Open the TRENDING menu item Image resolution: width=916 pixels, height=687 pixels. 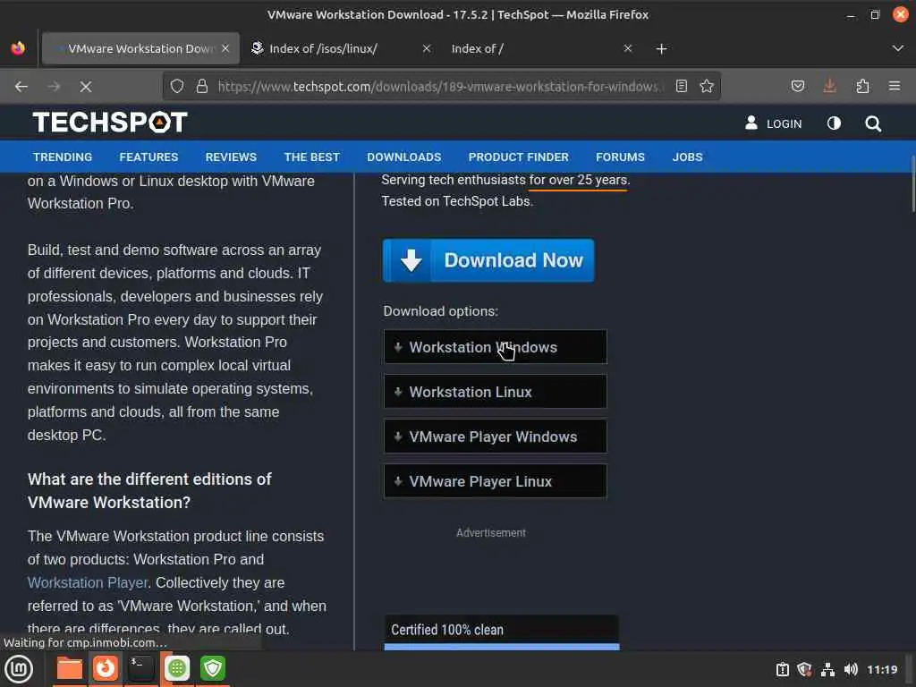pyautogui.click(x=63, y=157)
